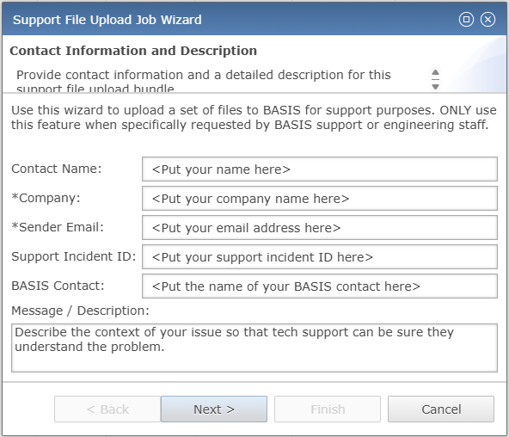Screen dimensions: 509x437
Task: Activate the Support Incident ID field
Action: (320, 257)
